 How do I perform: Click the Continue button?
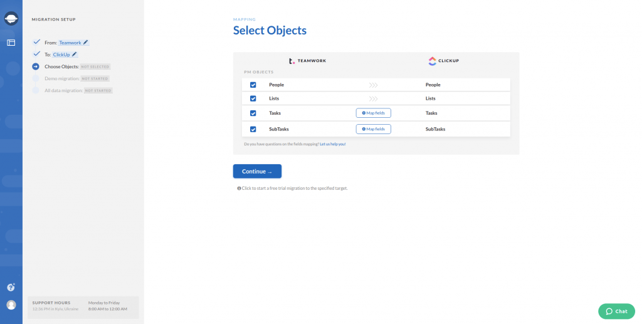coord(257,172)
